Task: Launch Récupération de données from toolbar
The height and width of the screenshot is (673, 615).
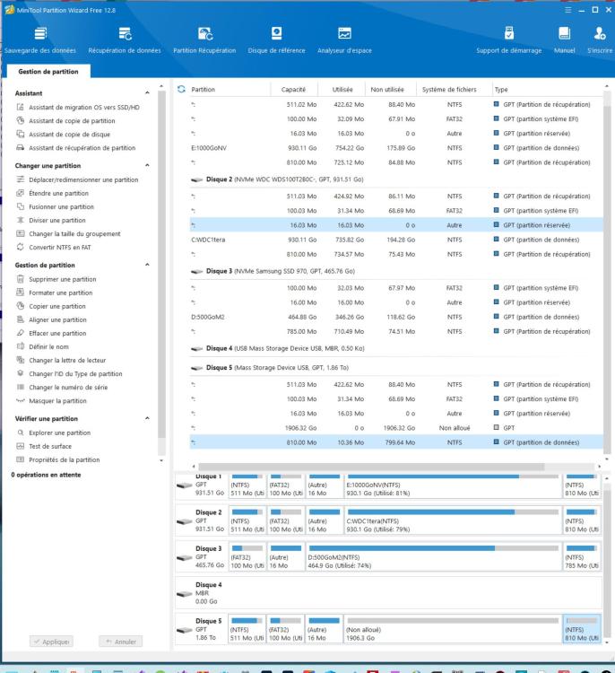Action: tap(124, 39)
